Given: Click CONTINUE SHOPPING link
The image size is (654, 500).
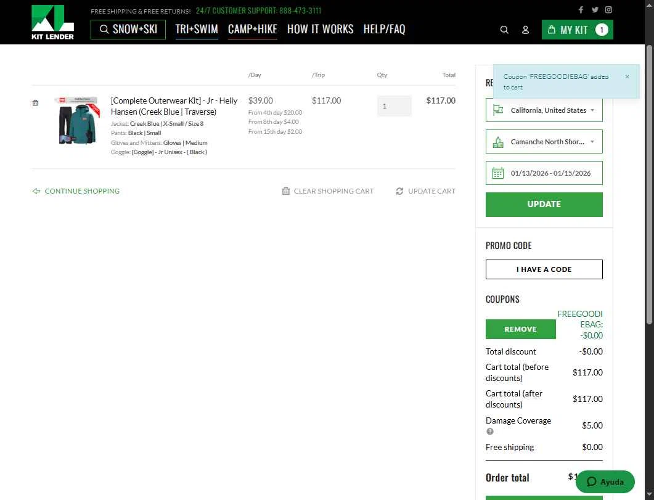Looking at the screenshot, I should 76,191.
